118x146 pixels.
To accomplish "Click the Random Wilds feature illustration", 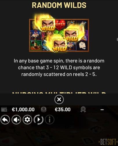I will [x=59, y=35].
